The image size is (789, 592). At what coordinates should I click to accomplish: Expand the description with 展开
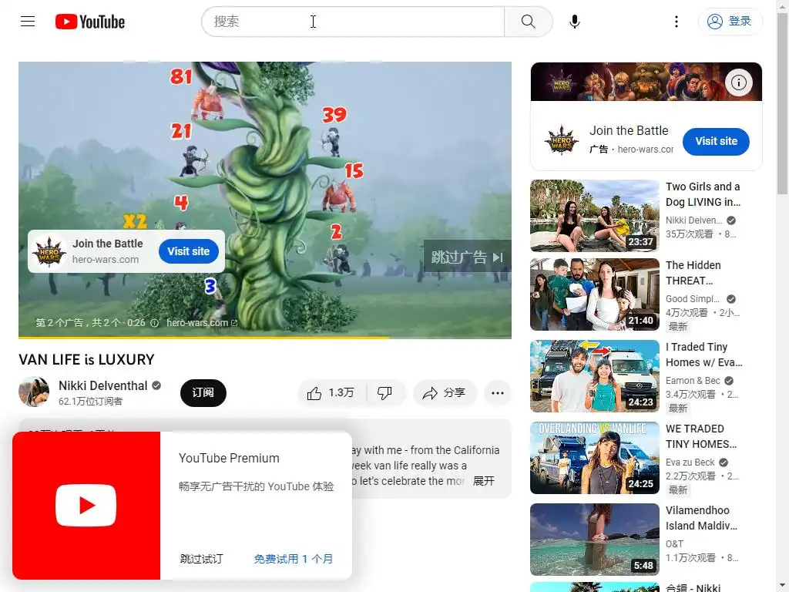click(x=484, y=481)
